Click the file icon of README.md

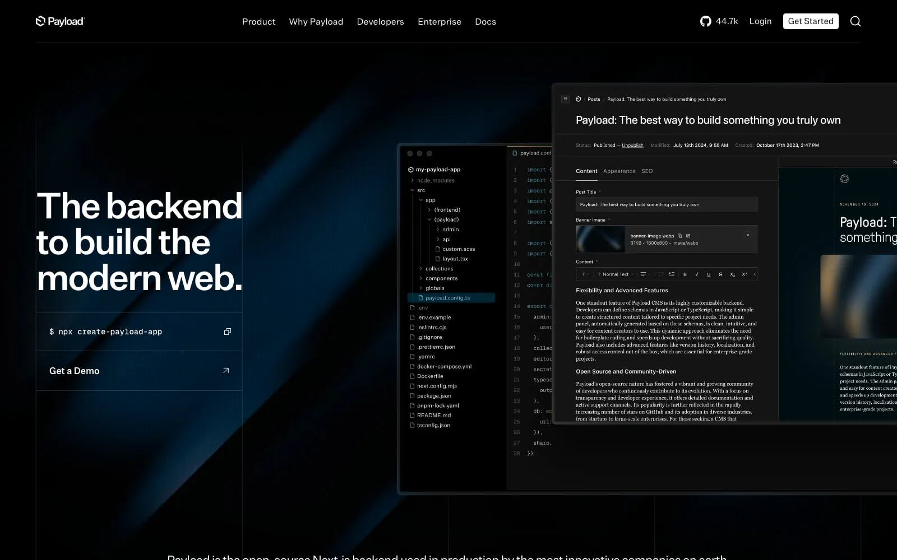412,416
